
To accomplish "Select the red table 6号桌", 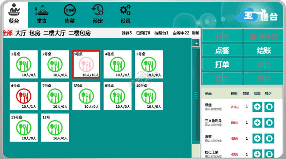I will pyautogui.click(x=24, y=96).
